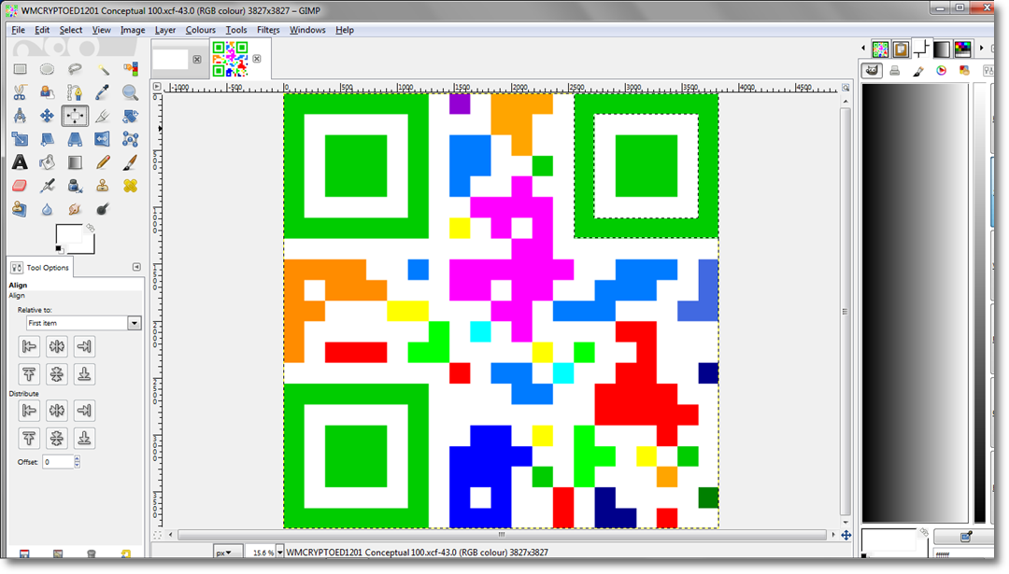Image resolution: width=1009 pixels, height=574 pixels.
Task: Pick the Color Picker eyedropper tool
Action: (103, 92)
